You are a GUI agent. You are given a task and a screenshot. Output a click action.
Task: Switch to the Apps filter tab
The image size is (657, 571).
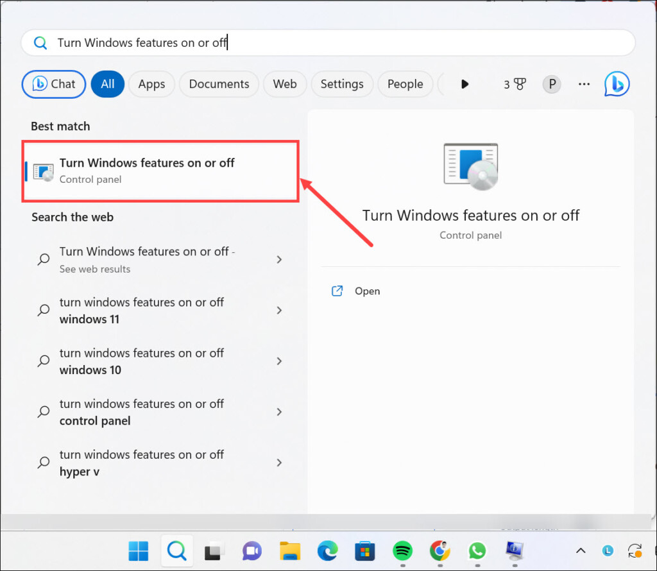151,84
